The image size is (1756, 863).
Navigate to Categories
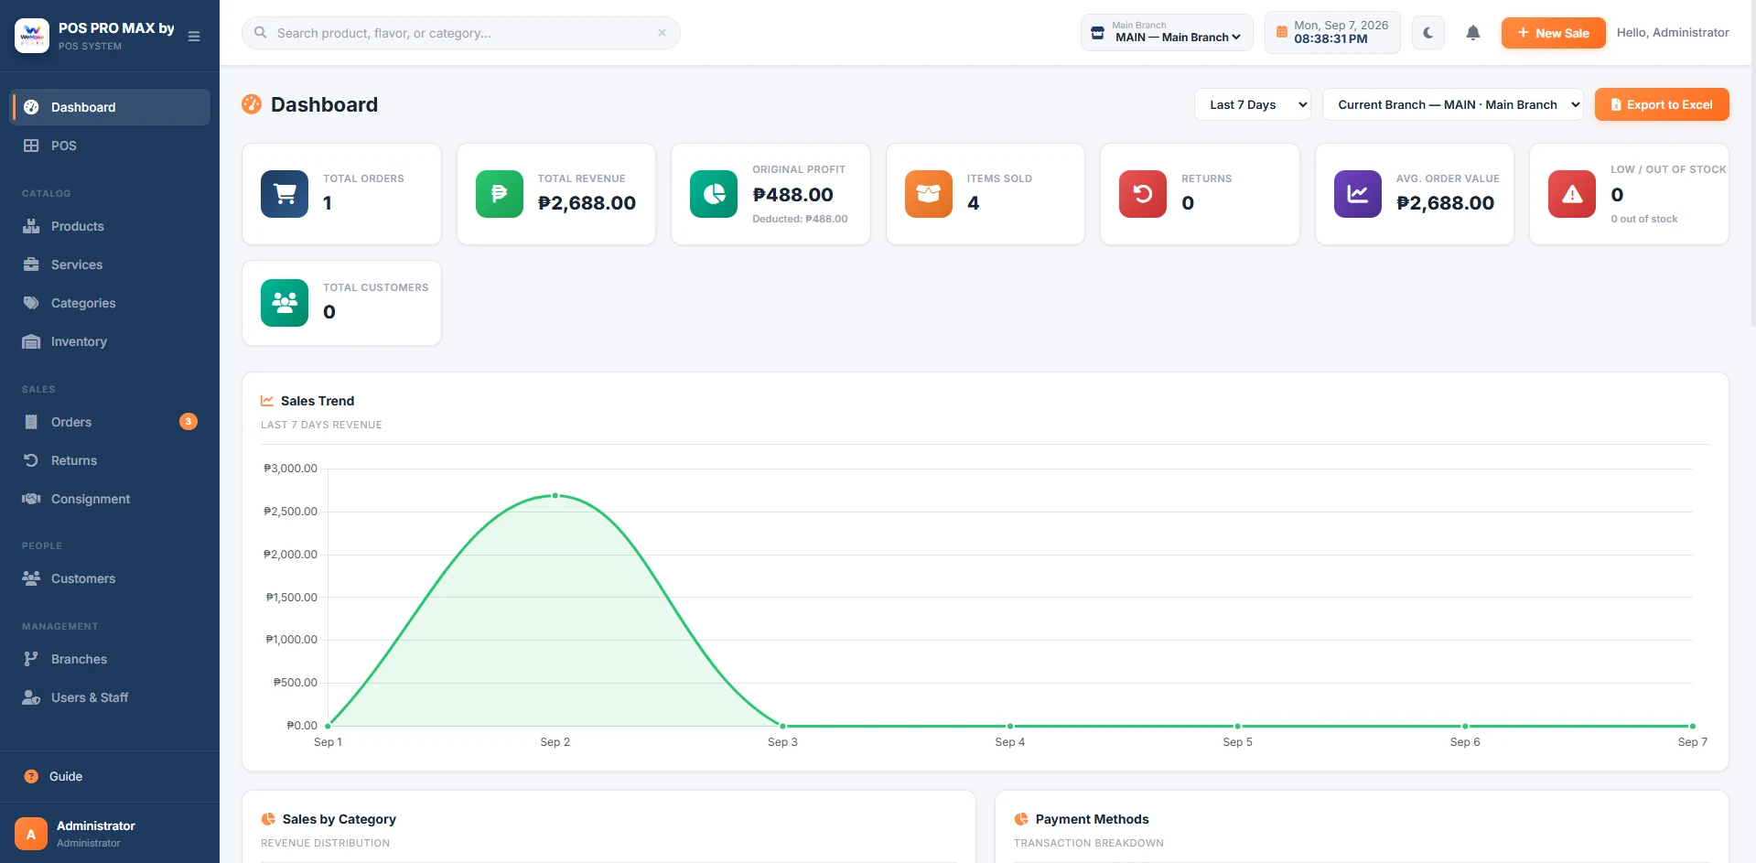coord(110,303)
